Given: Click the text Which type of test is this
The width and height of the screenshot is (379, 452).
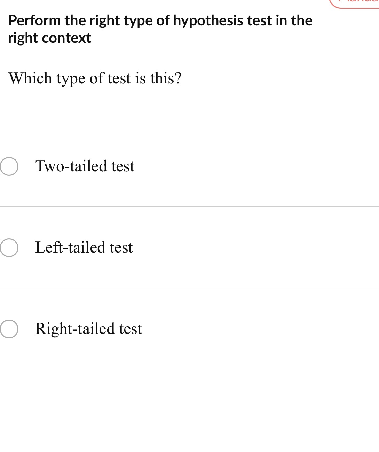Looking at the screenshot, I should 95,78.
